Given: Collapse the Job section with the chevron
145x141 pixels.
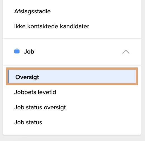Looking at the screenshot, I should click(x=126, y=52).
